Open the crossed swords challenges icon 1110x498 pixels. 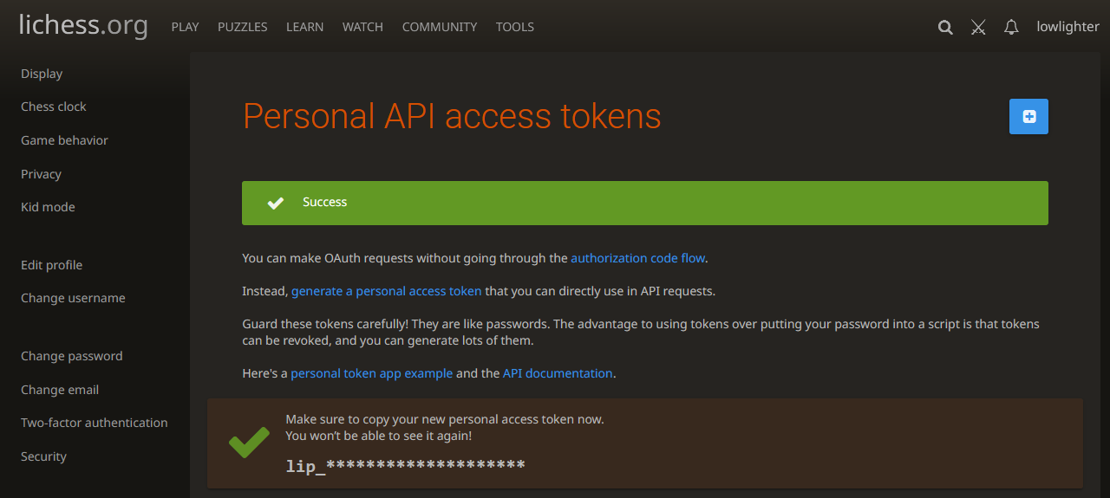coord(978,27)
